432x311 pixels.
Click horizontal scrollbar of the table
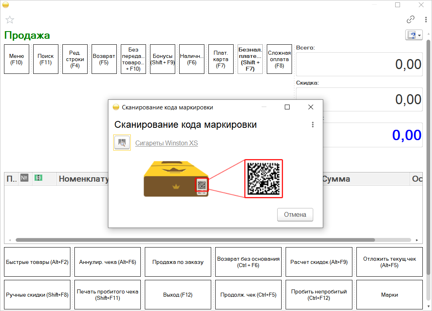pyautogui.click(x=195, y=240)
